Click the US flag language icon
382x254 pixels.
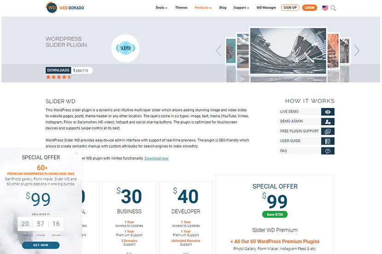[x=325, y=8]
